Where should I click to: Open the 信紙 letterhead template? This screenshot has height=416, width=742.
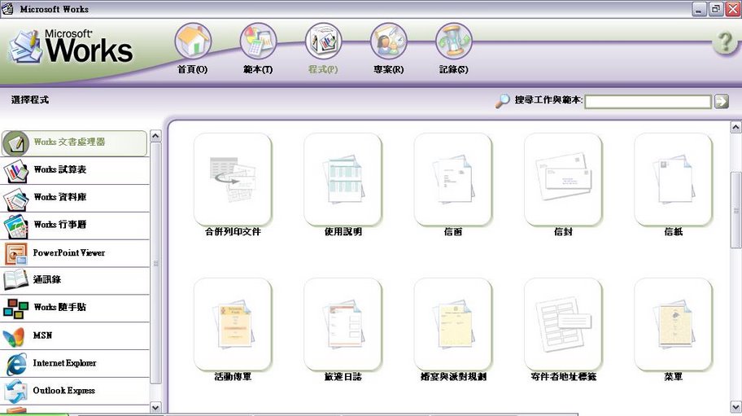click(x=673, y=179)
